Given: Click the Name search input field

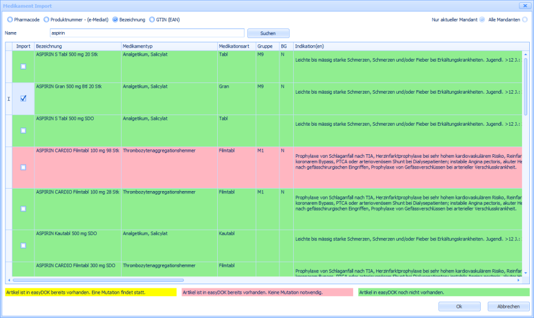Looking at the screenshot, I should (146, 33).
